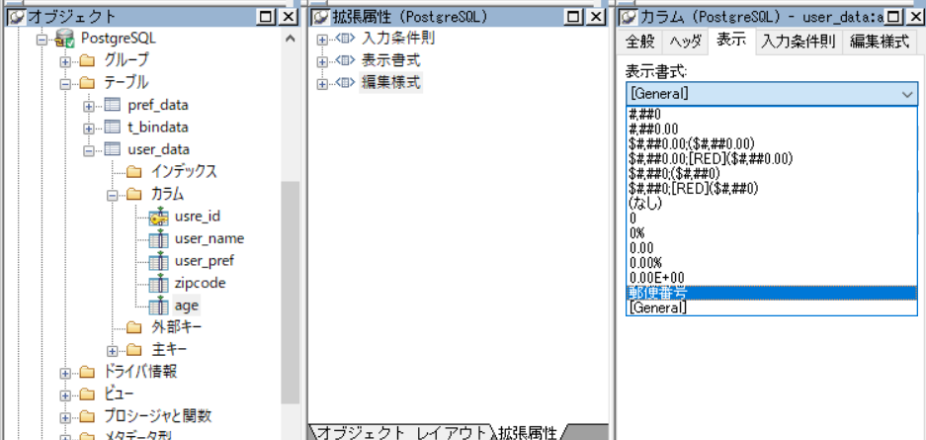Collapse the カラム folder node

click(113, 195)
